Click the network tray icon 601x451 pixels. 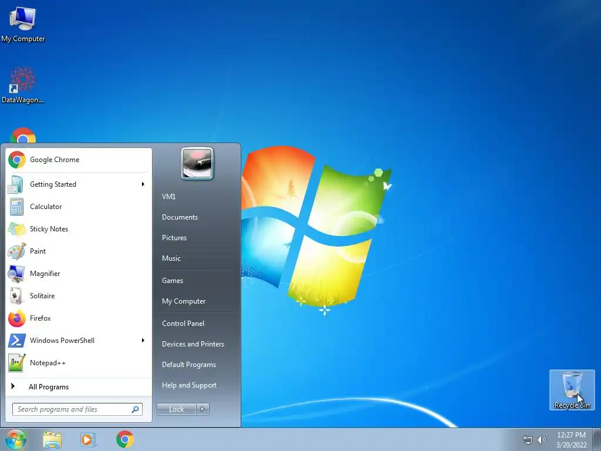click(528, 440)
